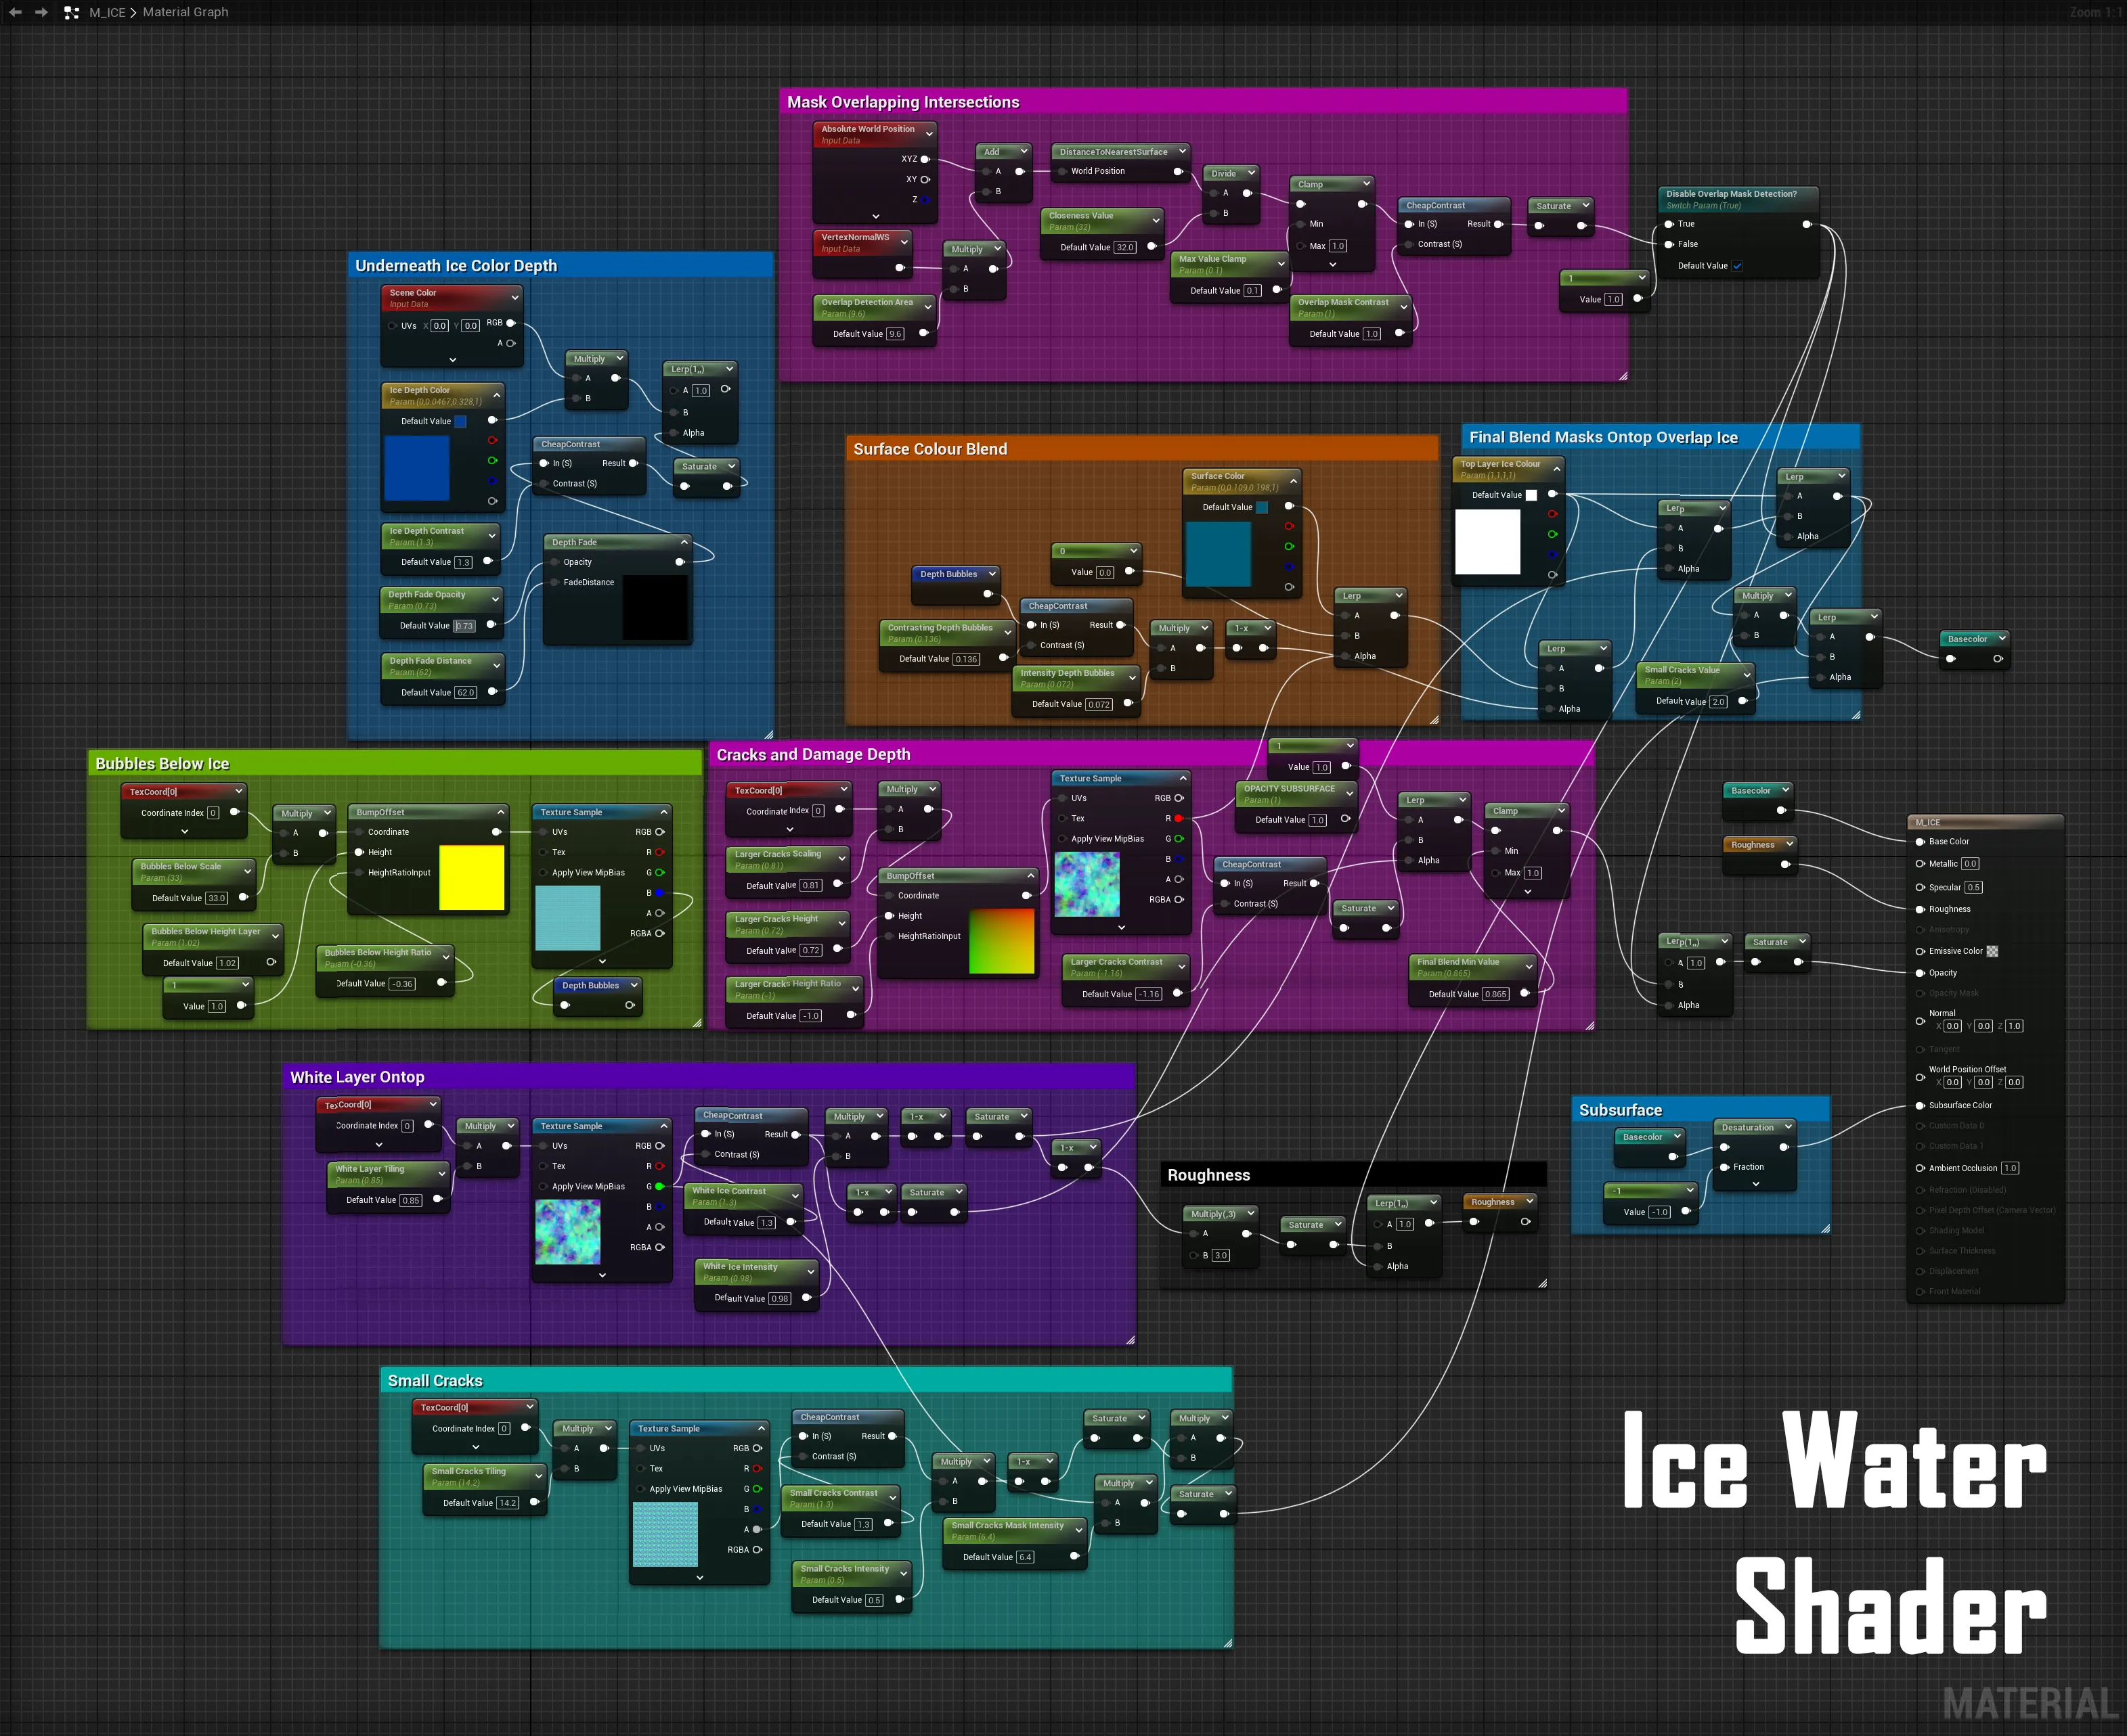This screenshot has width=2127, height=1736.
Task: Click the True pin on Disable Overlap Mask Detection
Action: coord(1669,224)
